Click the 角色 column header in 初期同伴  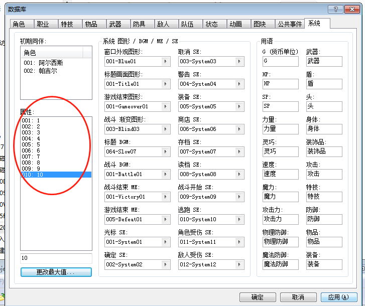coord(52,53)
